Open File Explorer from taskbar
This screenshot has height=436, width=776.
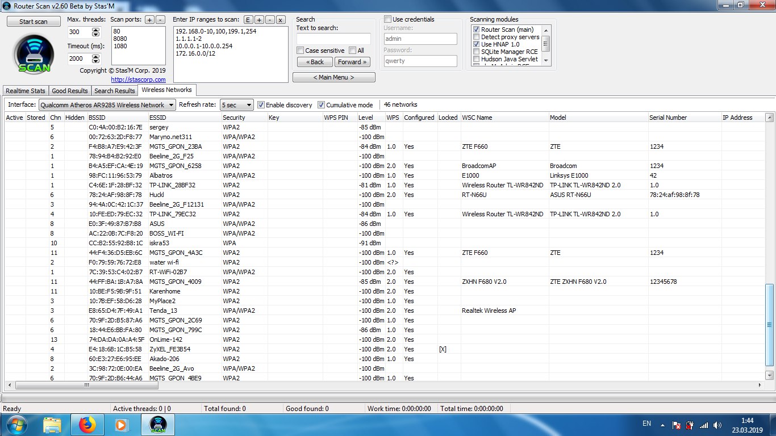tap(52, 425)
